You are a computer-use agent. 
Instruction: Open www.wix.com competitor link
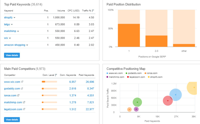[12, 82]
